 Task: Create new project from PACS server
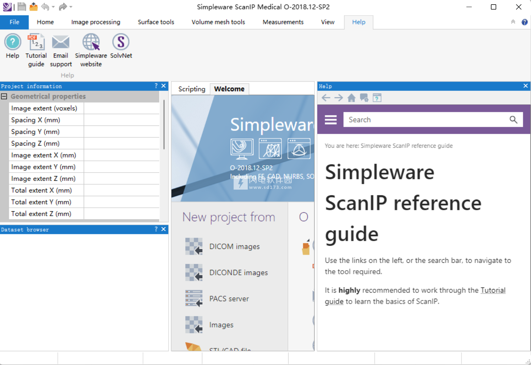[217, 299]
